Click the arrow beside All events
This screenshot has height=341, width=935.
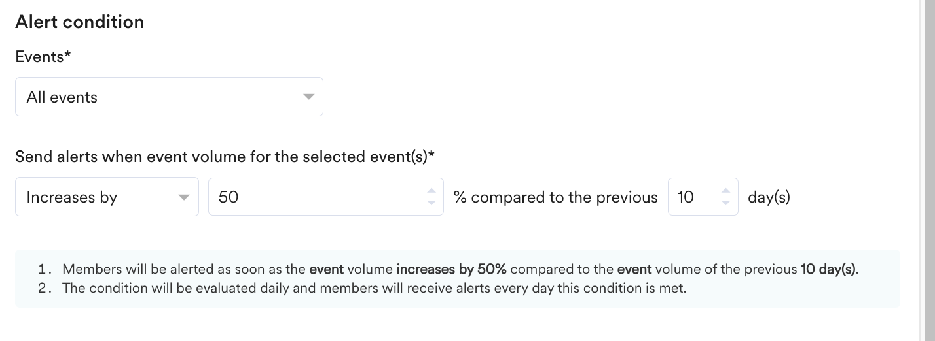[308, 97]
